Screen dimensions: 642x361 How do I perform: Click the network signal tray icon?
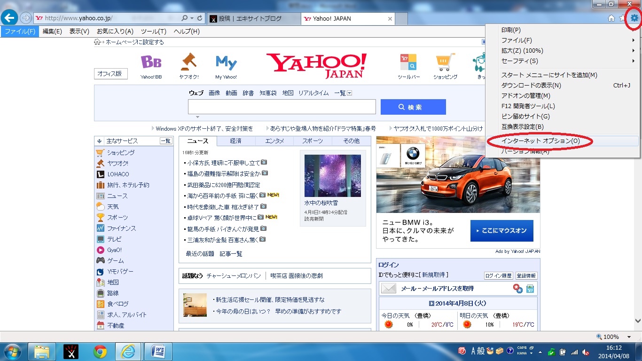pos(574,352)
